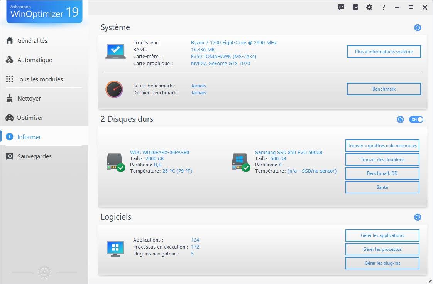The image size is (433, 284).
Task: Click Applications count 124
Action: [195, 240]
